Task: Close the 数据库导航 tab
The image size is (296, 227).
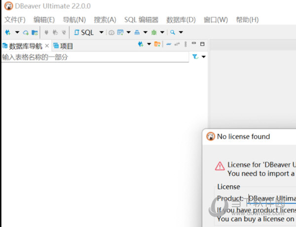Action: [x=47, y=46]
